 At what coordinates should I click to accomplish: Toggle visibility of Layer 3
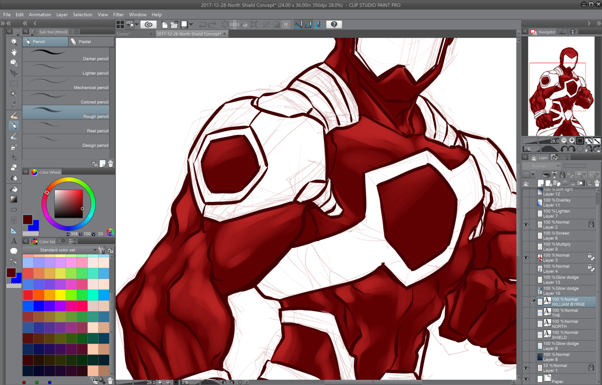pyautogui.click(x=526, y=258)
